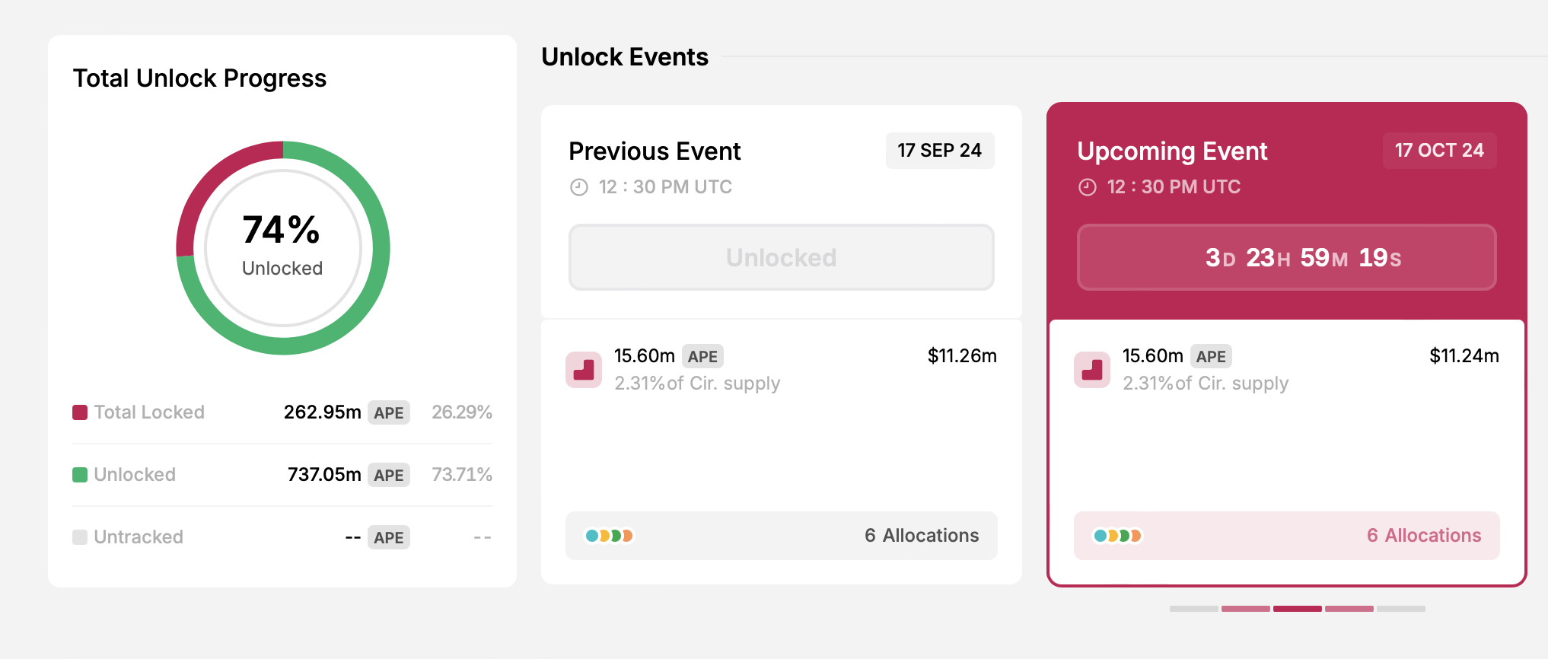Click the disabled Unlocked button
Viewport: 1548px width, 659px height.
(x=781, y=257)
